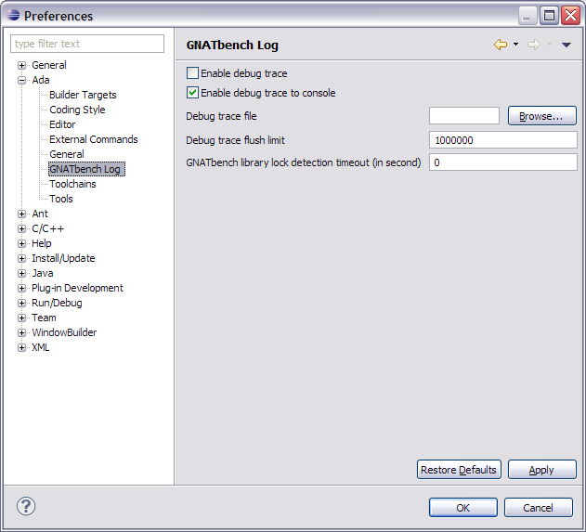Expand the Team tree node

(x=21, y=318)
